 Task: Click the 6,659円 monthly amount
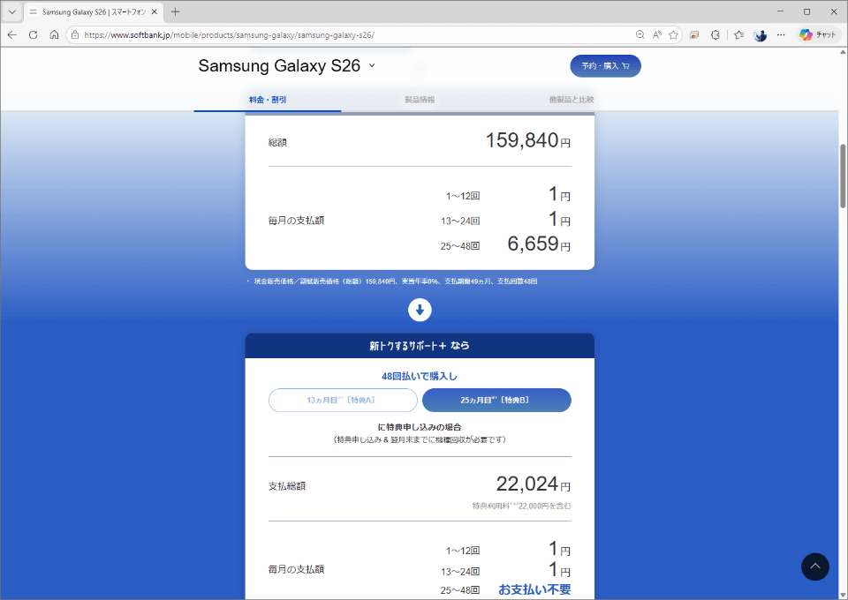click(539, 244)
